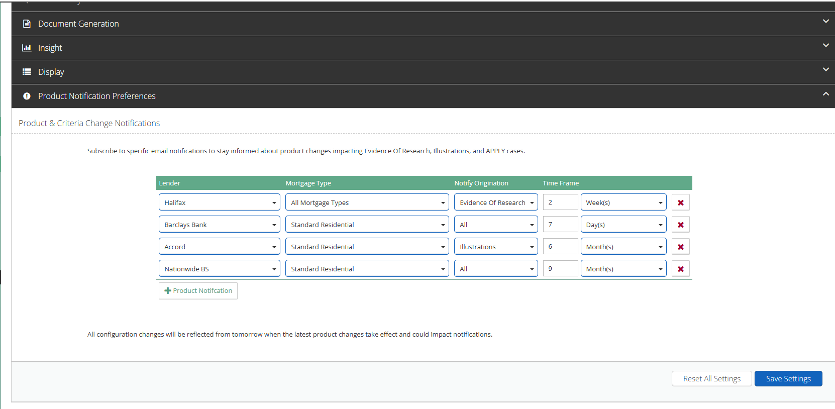
Task: Expand the Display section chevron
Action: (x=826, y=69)
